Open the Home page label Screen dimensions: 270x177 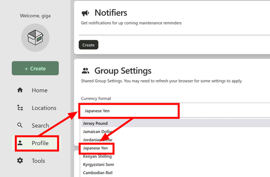click(40, 90)
